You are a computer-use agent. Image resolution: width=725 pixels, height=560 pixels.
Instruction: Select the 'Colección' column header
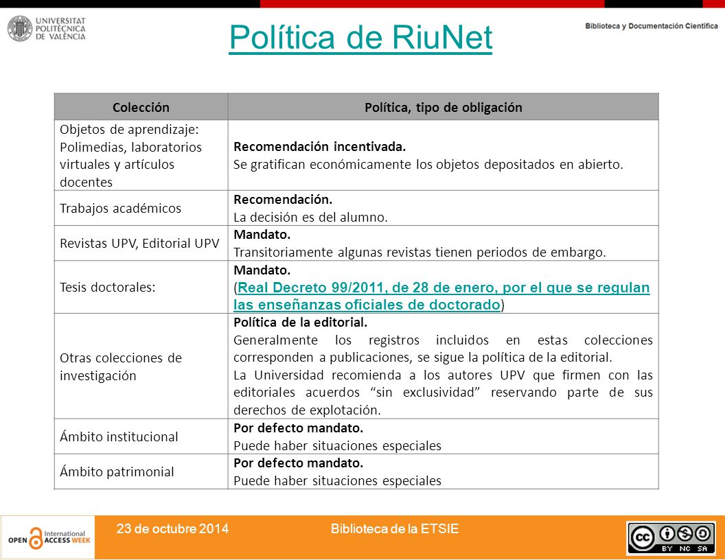[x=141, y=107]
